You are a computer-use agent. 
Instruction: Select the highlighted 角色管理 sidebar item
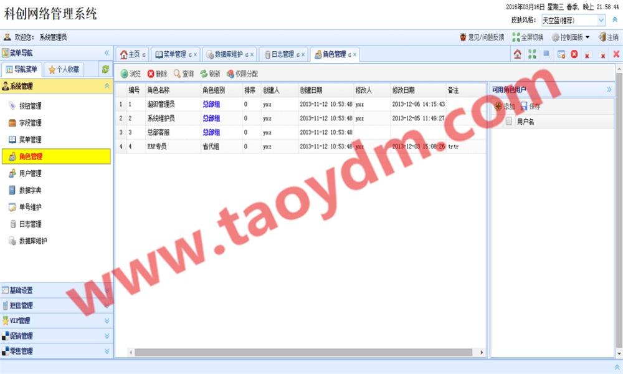coord(57,156)
